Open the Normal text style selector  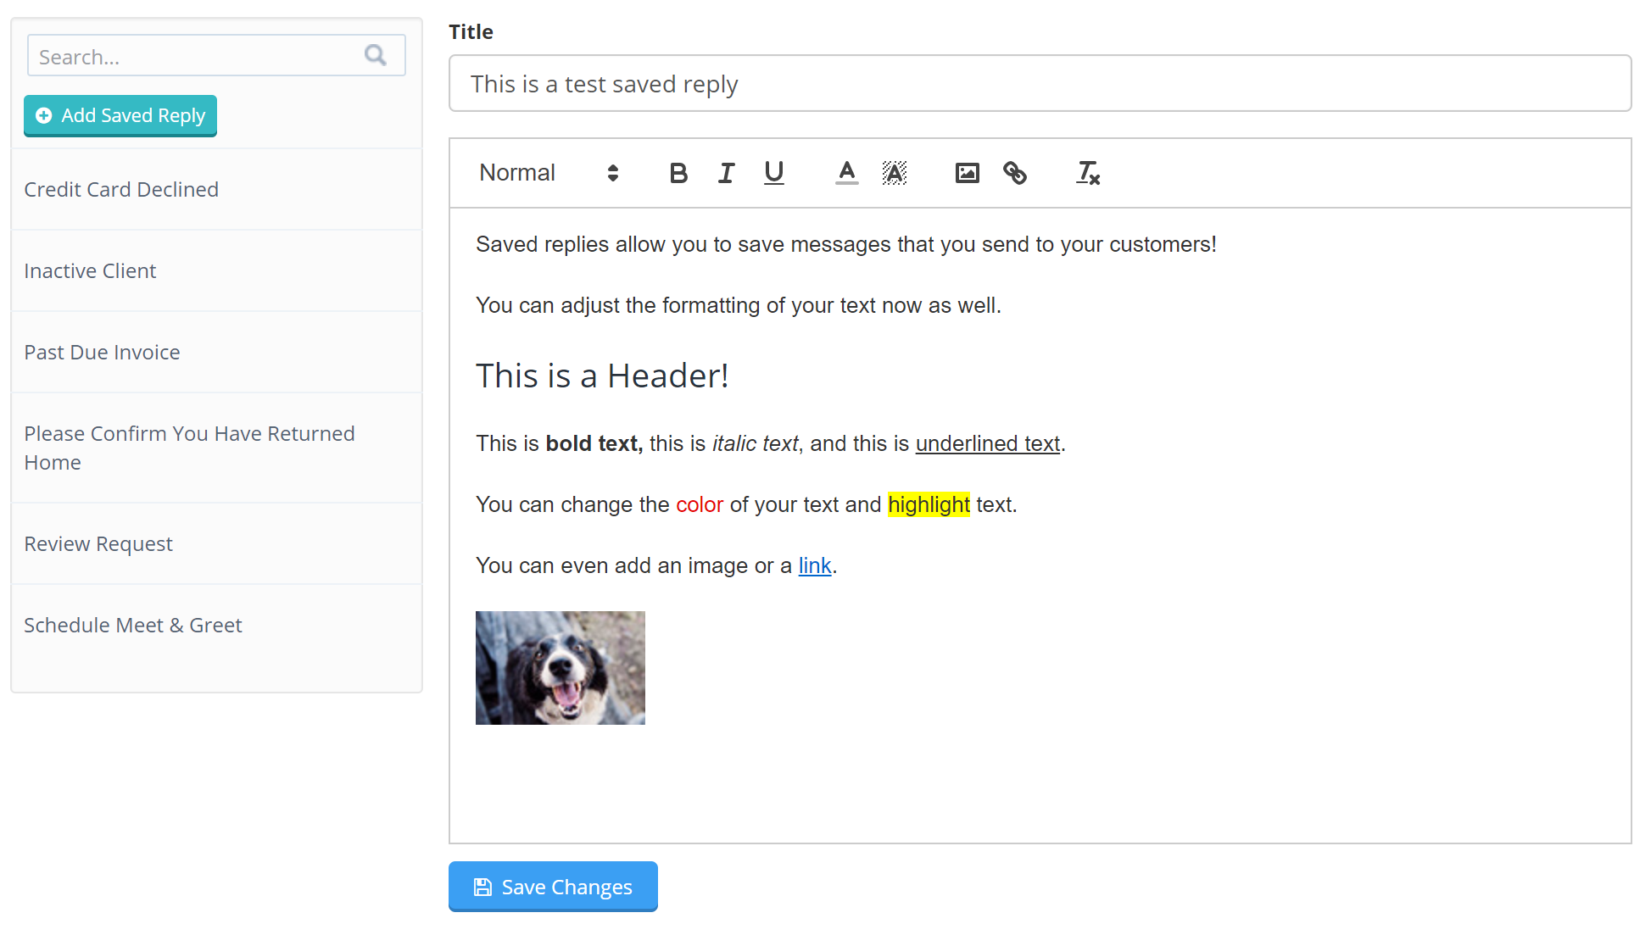coord(549,174)
